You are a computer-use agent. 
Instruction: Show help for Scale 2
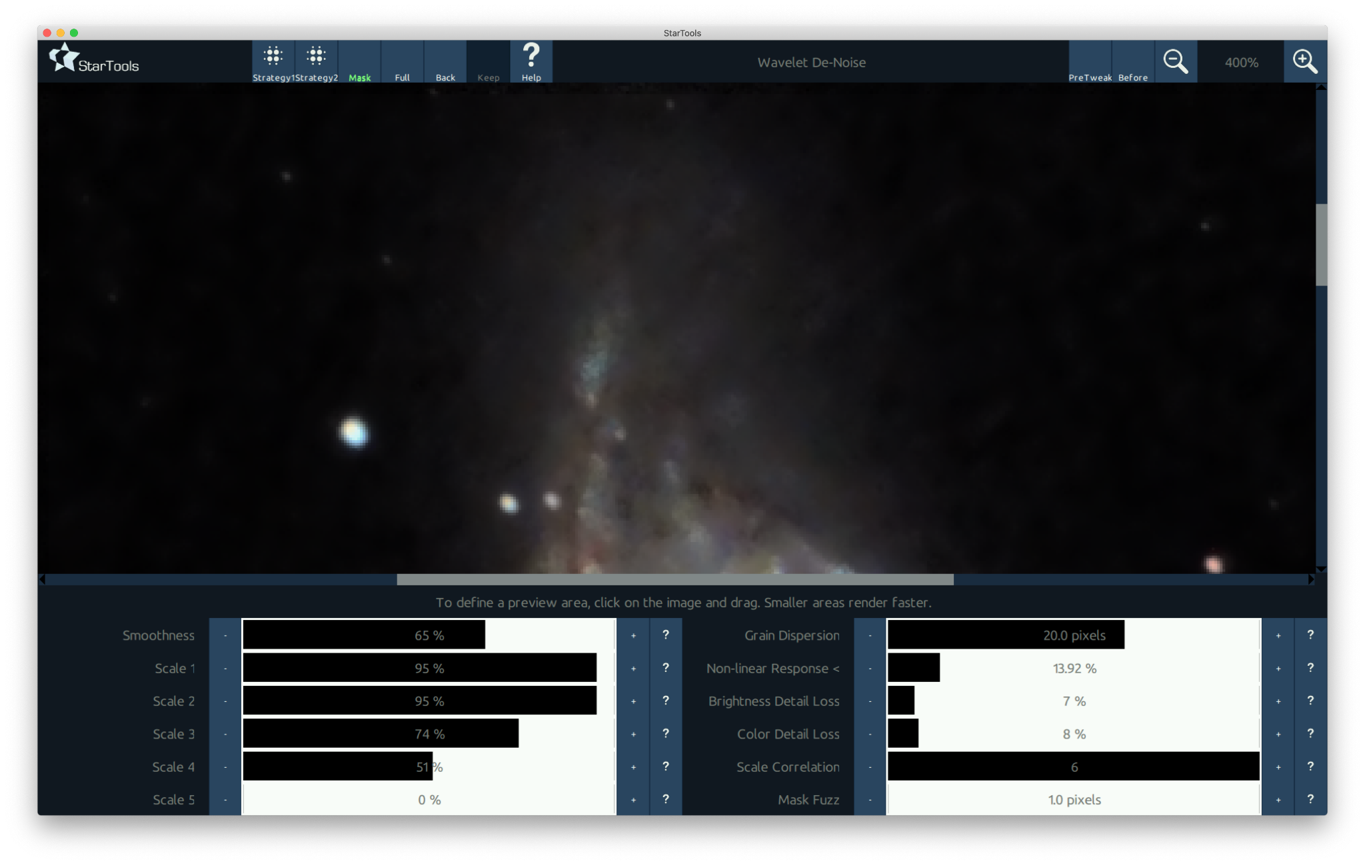(x=666, y=701)
